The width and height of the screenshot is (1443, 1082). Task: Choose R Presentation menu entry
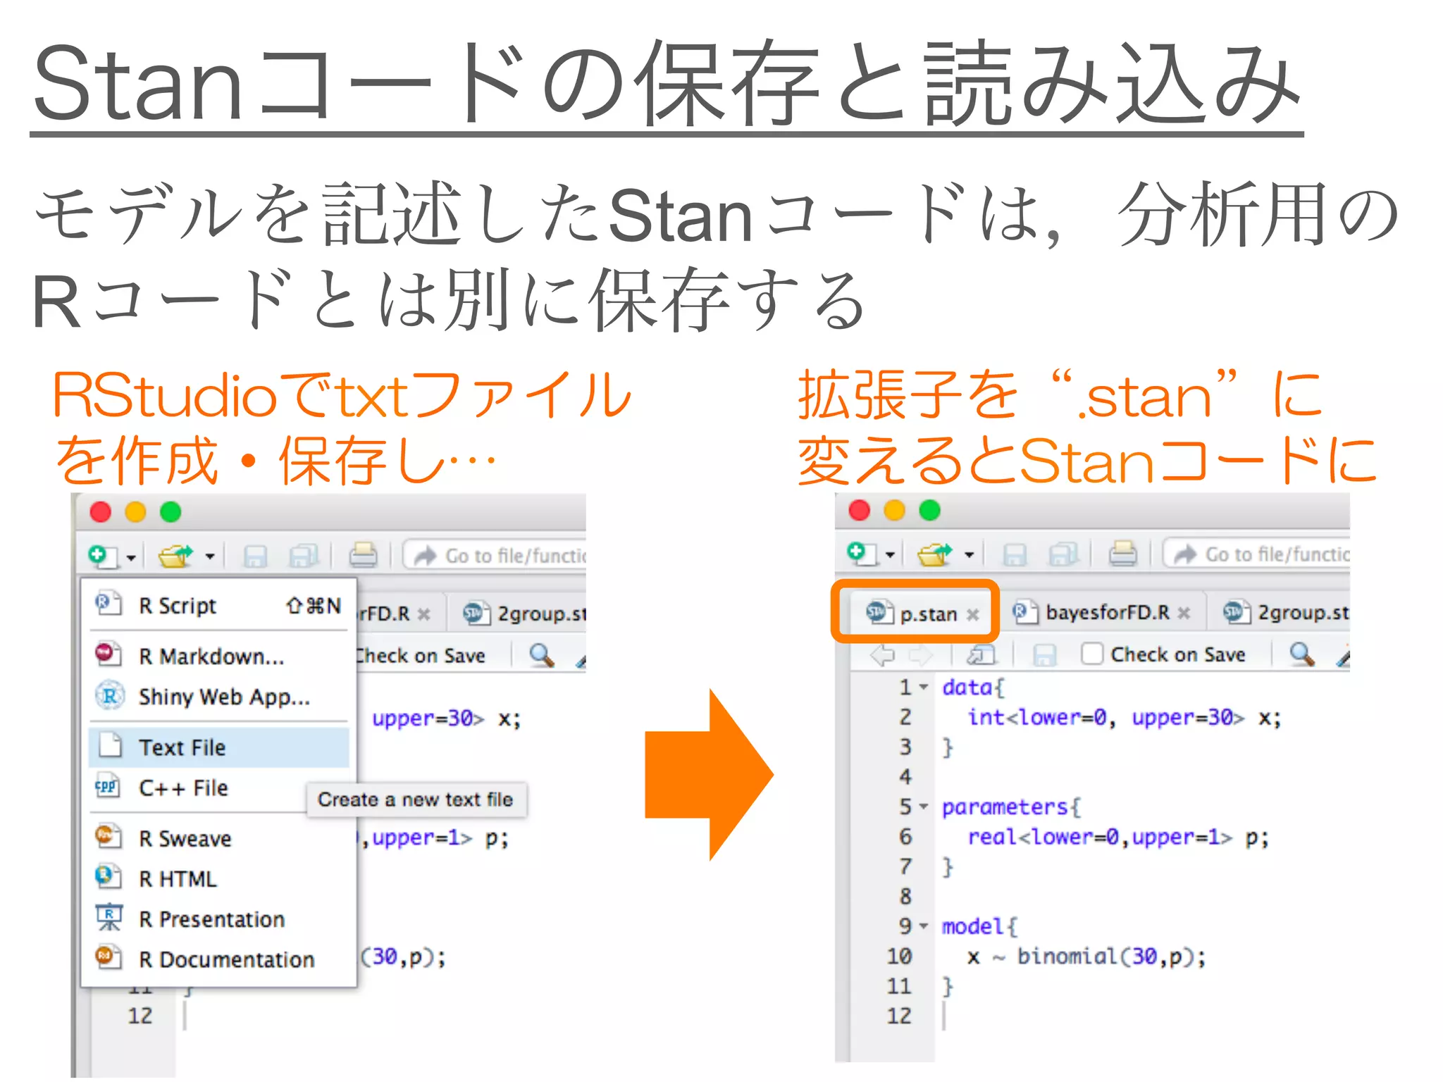(219, 919)
